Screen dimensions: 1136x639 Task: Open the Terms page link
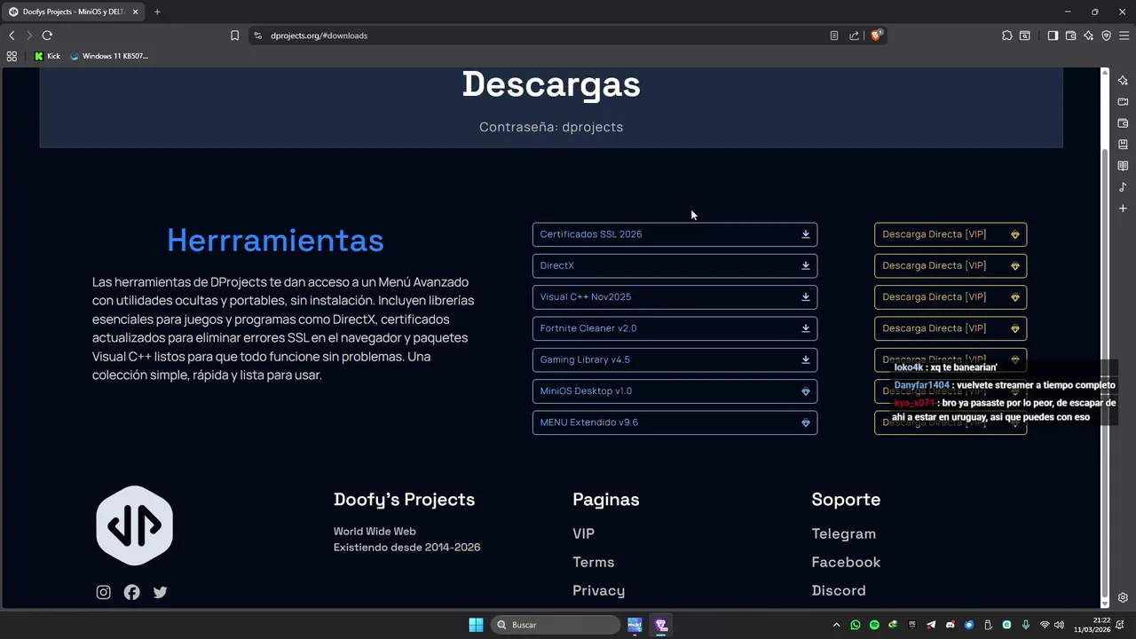(x=594, y=562)
